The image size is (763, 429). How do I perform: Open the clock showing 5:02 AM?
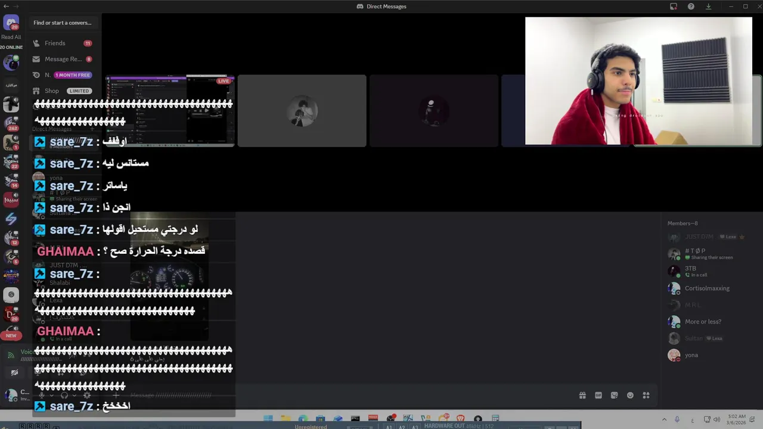[737, 419]
